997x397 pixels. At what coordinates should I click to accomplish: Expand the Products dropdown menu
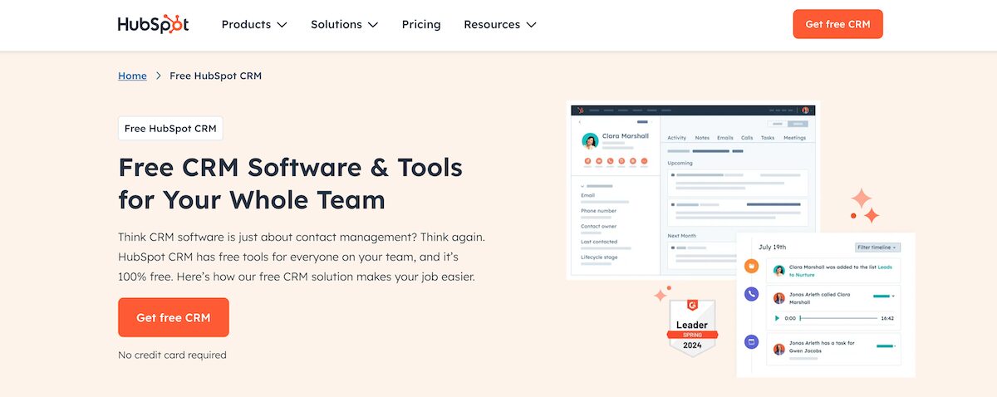[x=253, y=24]
